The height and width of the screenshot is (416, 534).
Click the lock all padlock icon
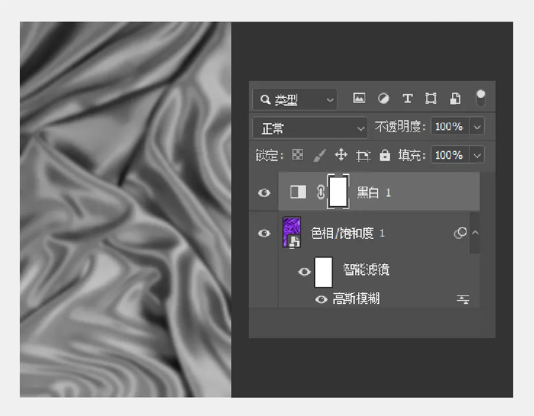coord(384,155)
